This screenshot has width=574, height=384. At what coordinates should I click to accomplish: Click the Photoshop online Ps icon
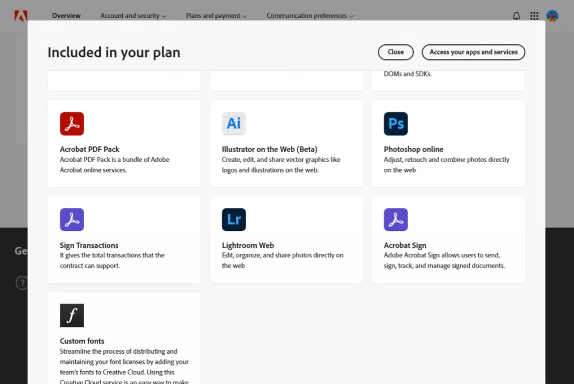tap(396, 124)
